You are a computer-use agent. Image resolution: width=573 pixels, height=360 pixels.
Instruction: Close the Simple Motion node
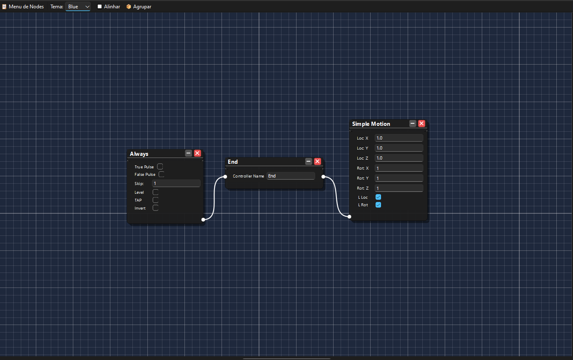tap(421, 123)
